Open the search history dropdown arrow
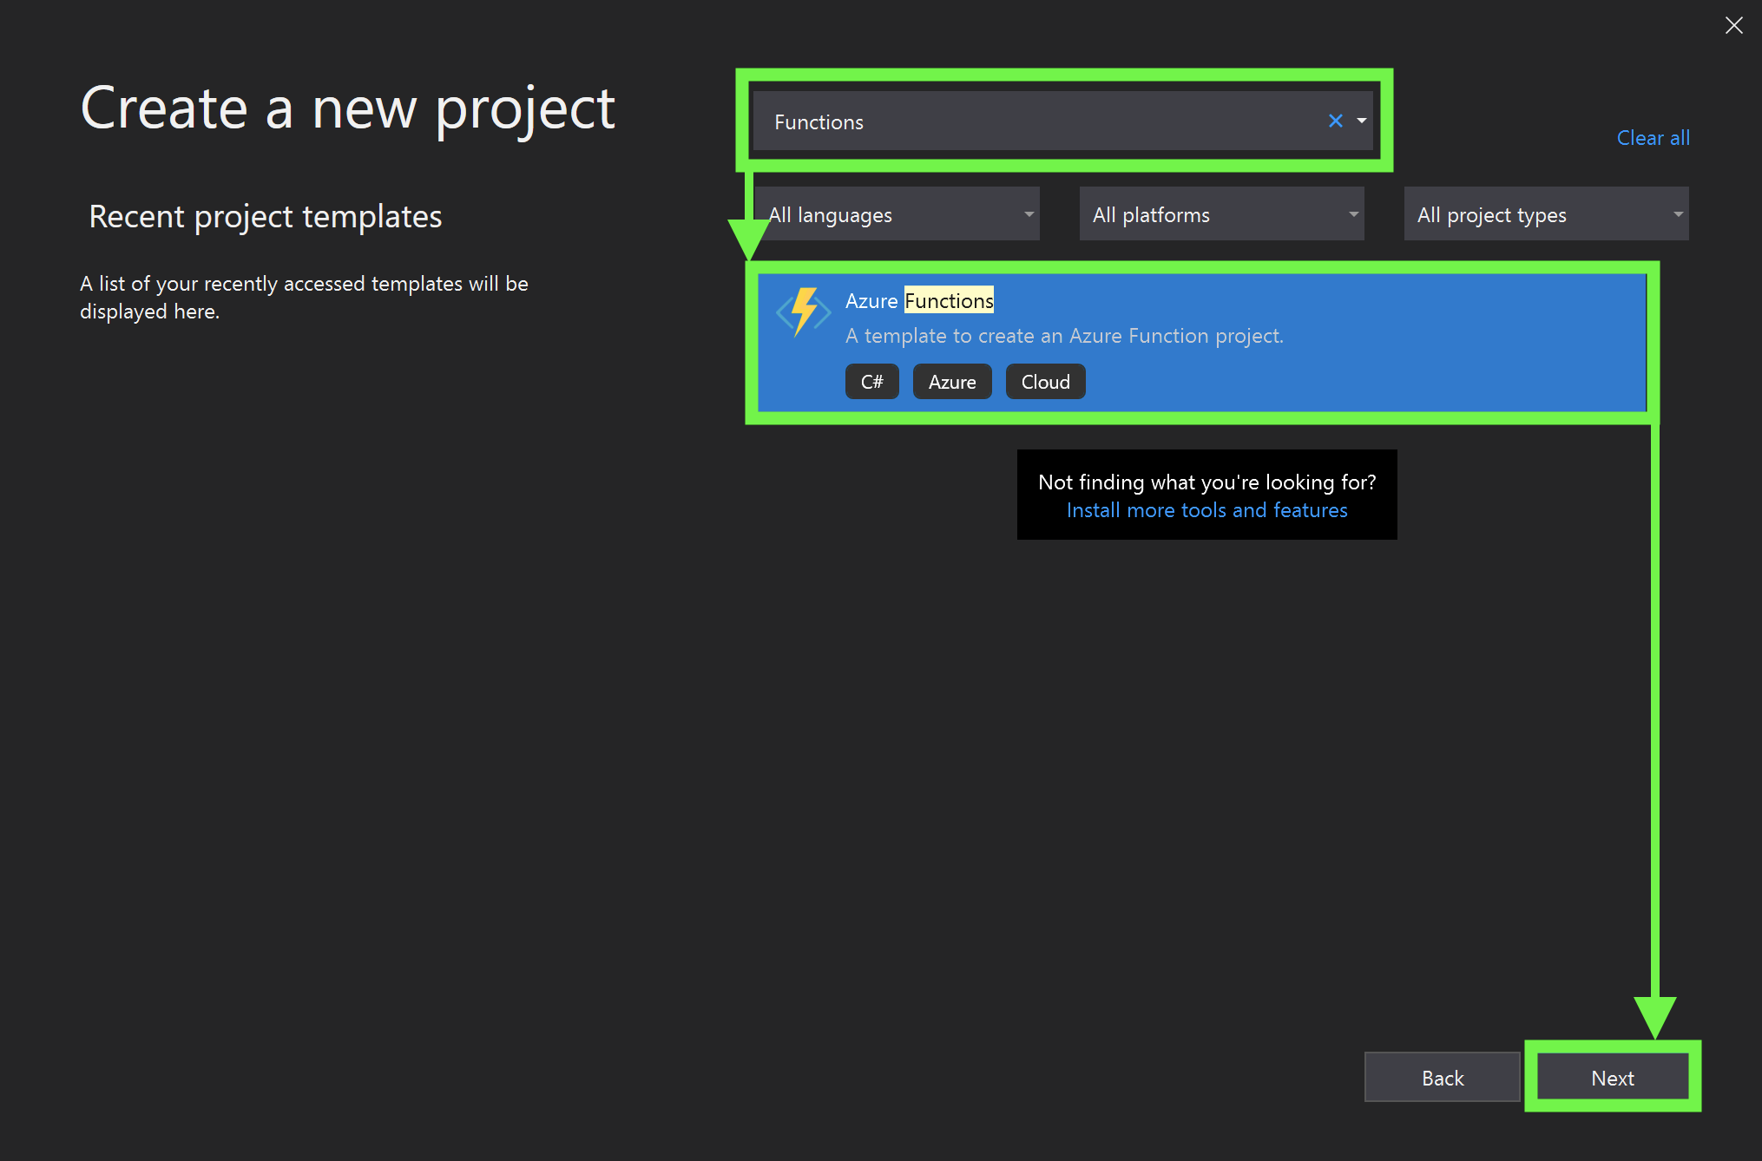 tap(1362, 121)
